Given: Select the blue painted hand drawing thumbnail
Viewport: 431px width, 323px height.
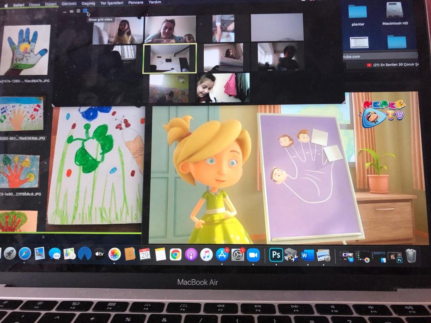Looking at the screenshot, I should click(24, 50).
